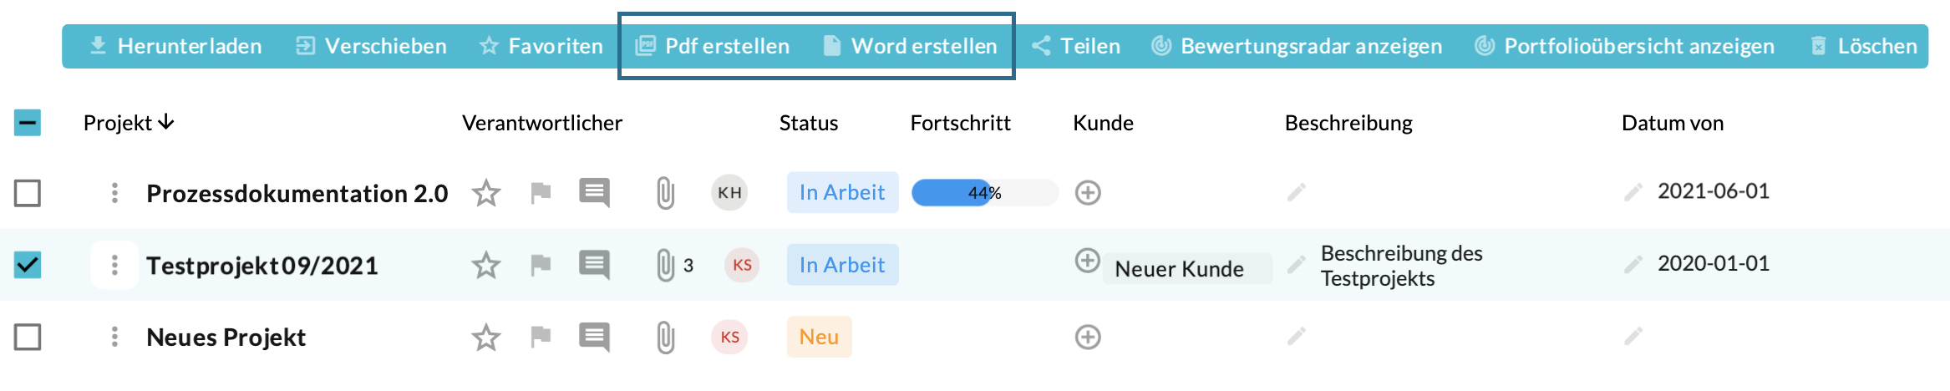This screenshot has width=1950, height=391.
Task: Click the flag icon for Neues Projekt
Action: coord(541,337)
